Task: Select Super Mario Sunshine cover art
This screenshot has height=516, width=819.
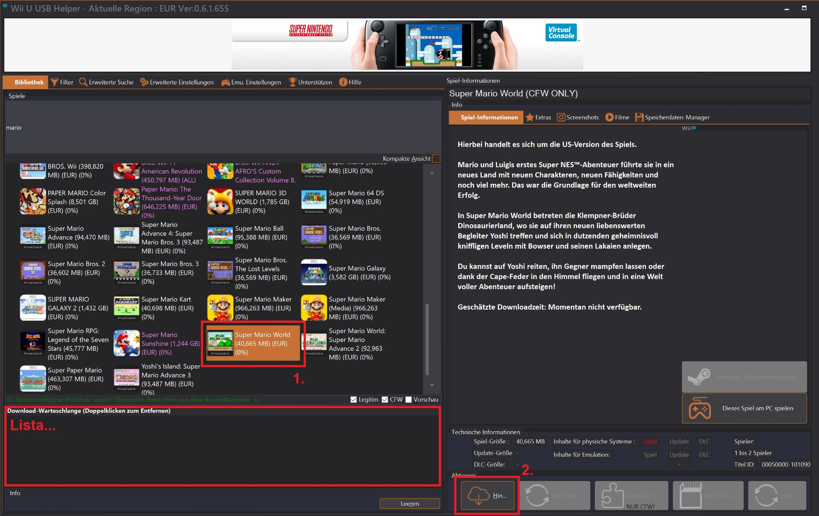Action: [x=127, y=343]
